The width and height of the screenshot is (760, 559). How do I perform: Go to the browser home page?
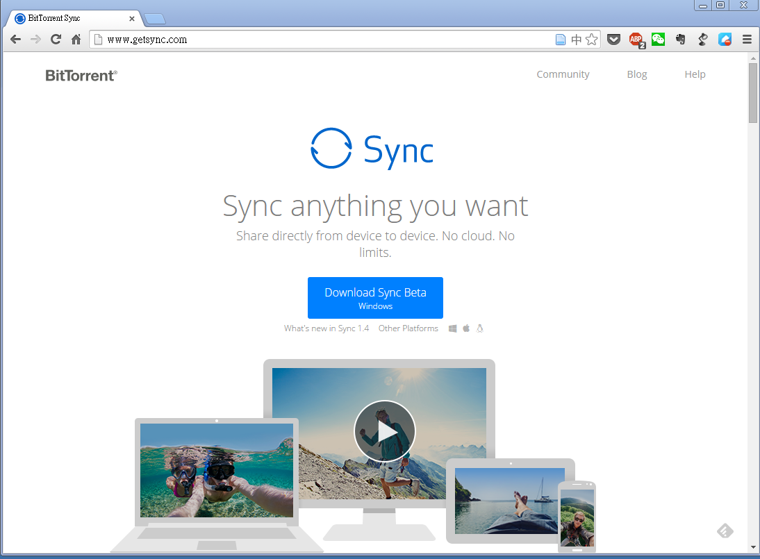tap(76, 40)
